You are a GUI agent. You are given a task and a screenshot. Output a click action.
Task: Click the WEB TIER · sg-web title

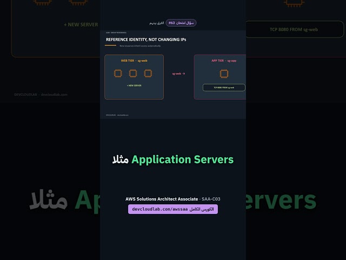point(134,61)
